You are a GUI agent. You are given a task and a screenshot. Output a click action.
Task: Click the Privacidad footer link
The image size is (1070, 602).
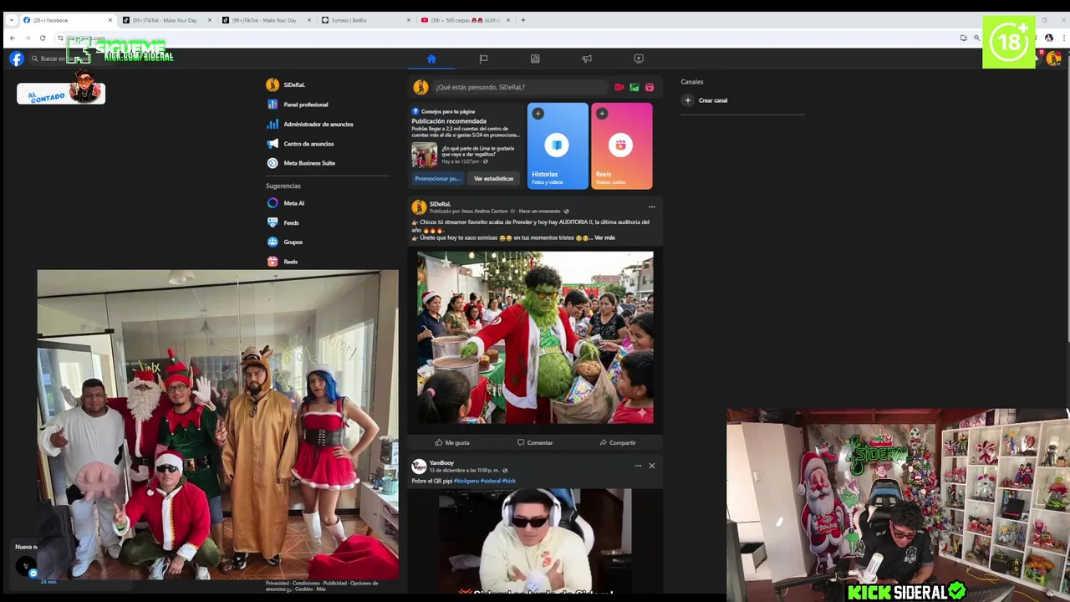pyautogui.click(x=278, y=583)
